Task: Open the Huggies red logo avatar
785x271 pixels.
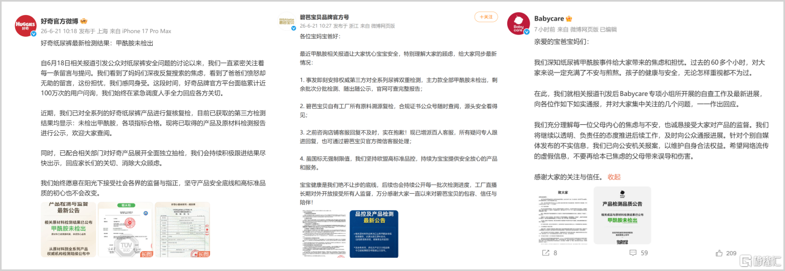Action: pyautogui.click(x=25, y=26)
